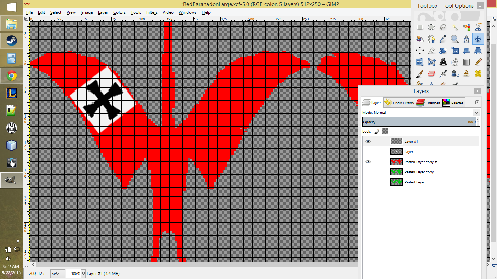Toggle the lock pixels brush icon
The width and height of the screenshot is (497, 279).
point(377,131)
